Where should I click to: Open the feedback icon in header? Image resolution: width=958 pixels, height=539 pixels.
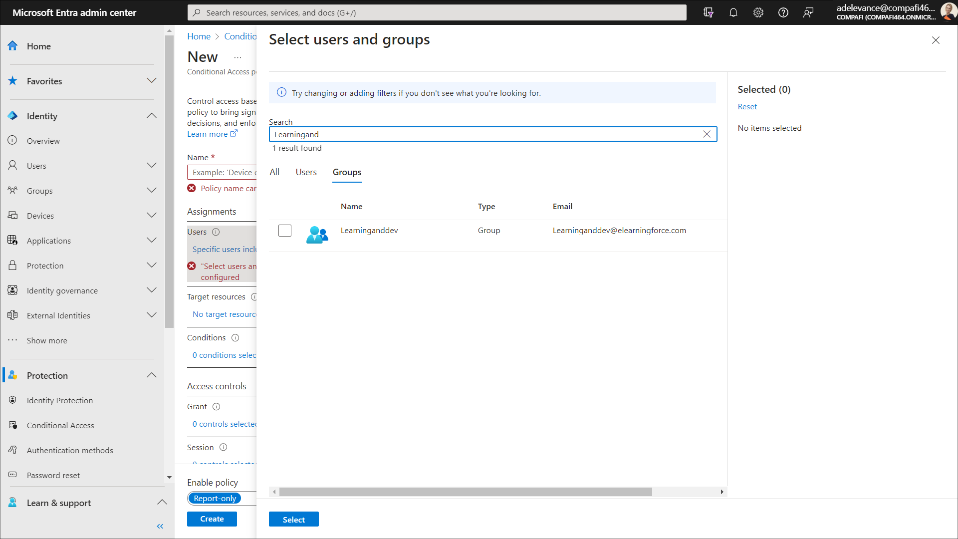(x=808, y=12)
